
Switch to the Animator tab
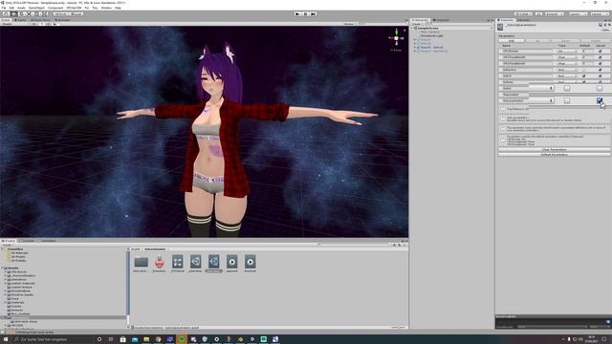pos(62,20)
